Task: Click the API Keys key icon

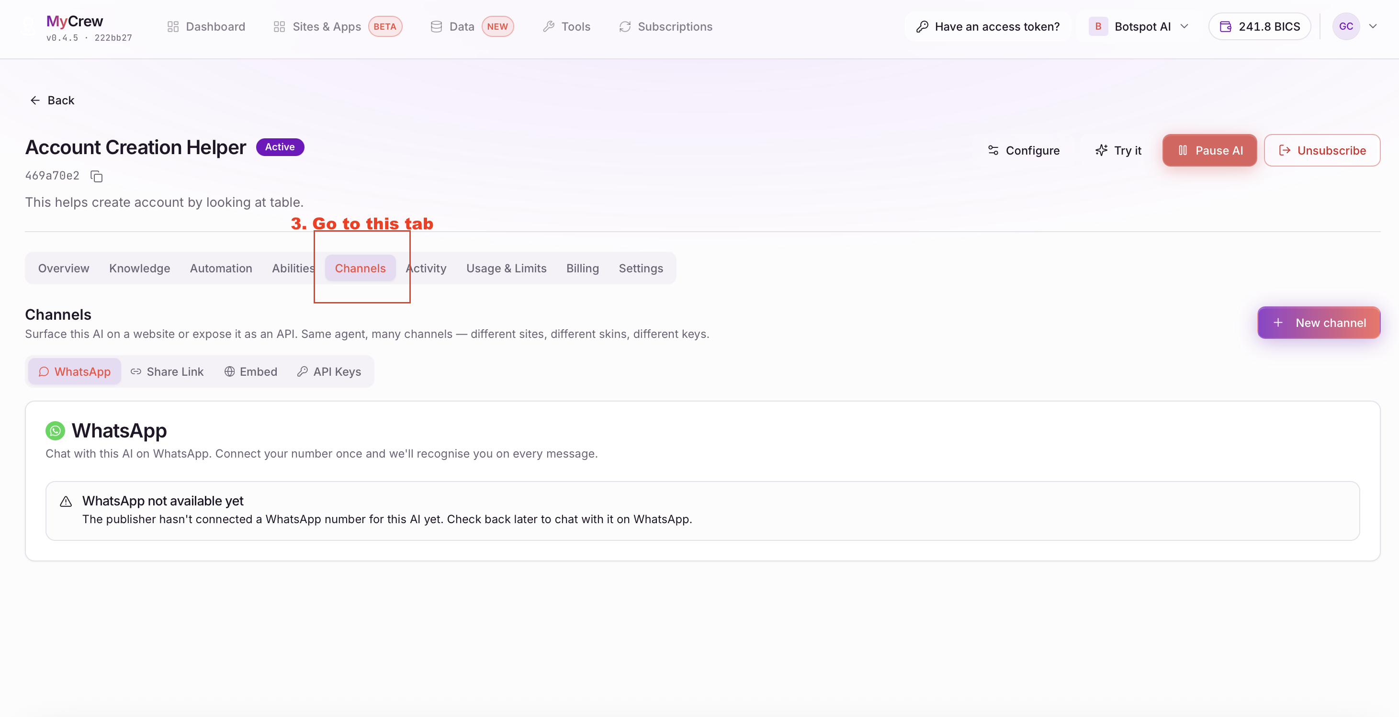Action: [x=303, y=372]
